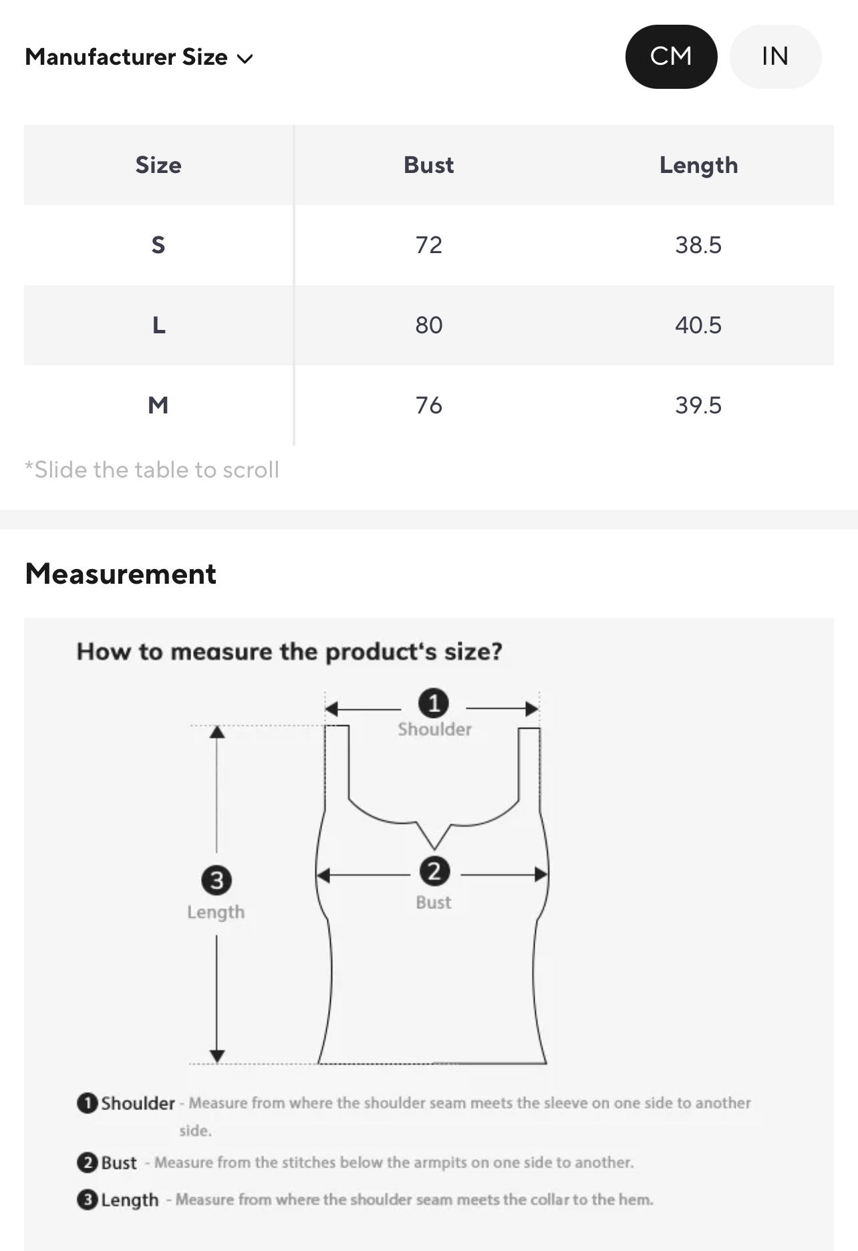Click the Measurement section heading
This screenshot has width=858, height=1251.
click(120, 574)
